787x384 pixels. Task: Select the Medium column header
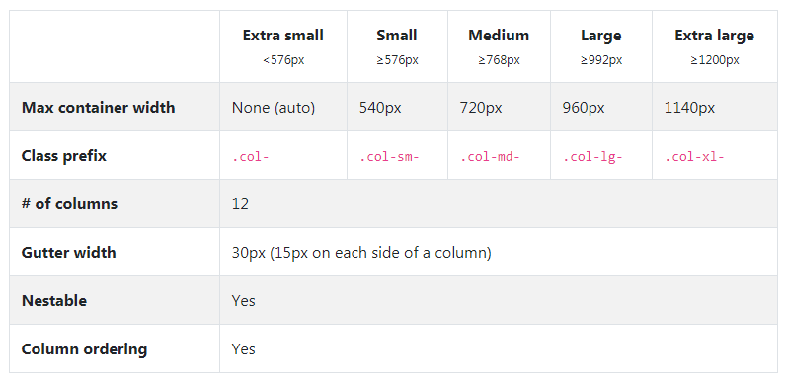click(499, 36)
